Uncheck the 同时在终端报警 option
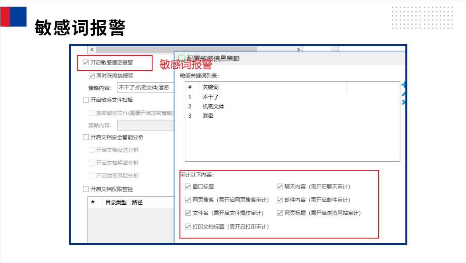The image size is (466, 263). [x=92, y=75]
